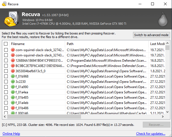Viewport: 172px width, 137px height.
Task: Select filename 3653004befb613c5_0
Action: [x=31, y=71]
